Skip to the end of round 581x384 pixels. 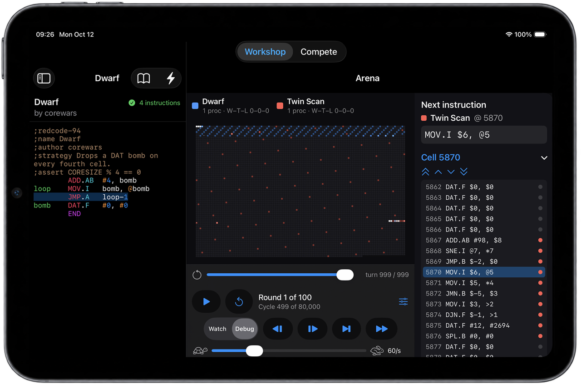pyautogui.click(x=346, y=329)
